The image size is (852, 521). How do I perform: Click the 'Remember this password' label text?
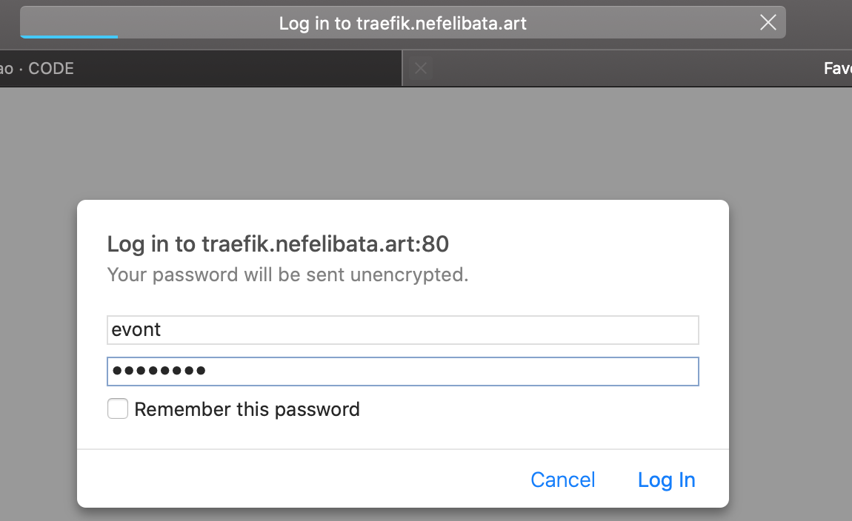click(247, 409)
